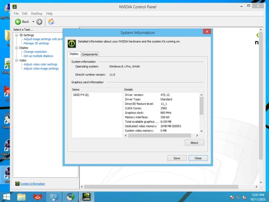Viewport: 269px width, 202px height.
Task: Open Adjust video image settings
Action: click(x=41, y=69)
